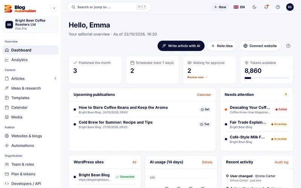Open Calendar in the sidebar

click(x=30, y=108)
